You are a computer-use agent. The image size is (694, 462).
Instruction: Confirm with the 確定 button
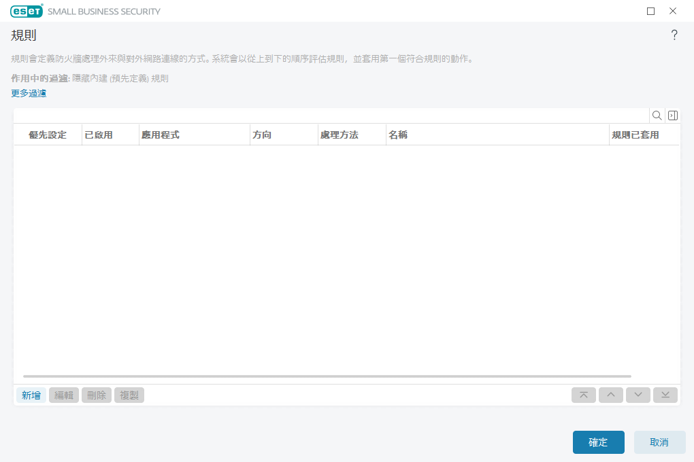[598, 442]
